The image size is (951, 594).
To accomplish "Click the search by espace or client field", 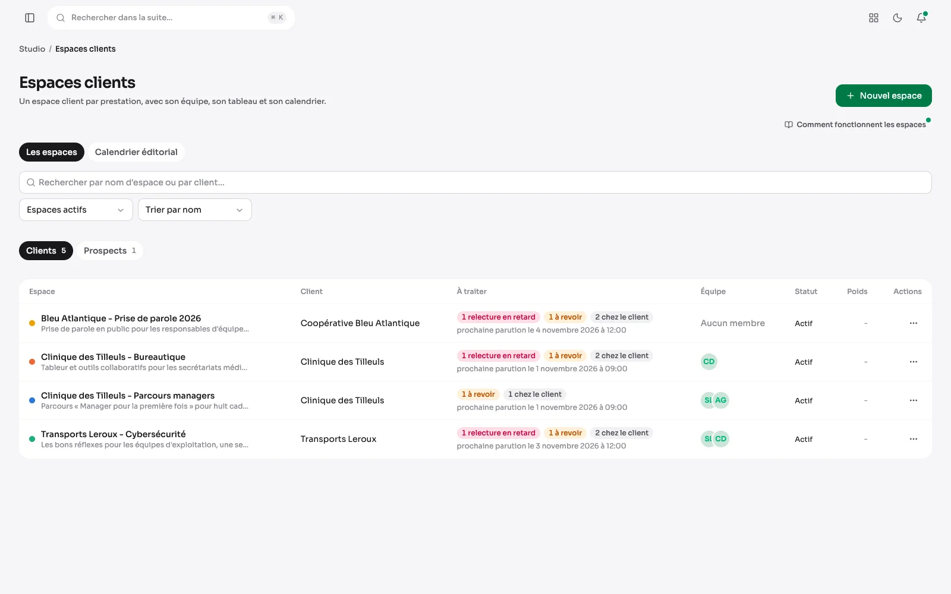I will [475, 182].
